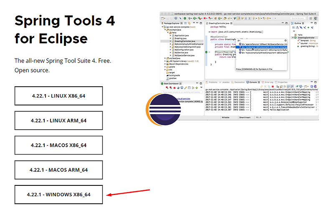Screen dimensions: 334x215
Task: Download 4.22.1 - LINUX X86_64 build
Action: tap(58, 96)
